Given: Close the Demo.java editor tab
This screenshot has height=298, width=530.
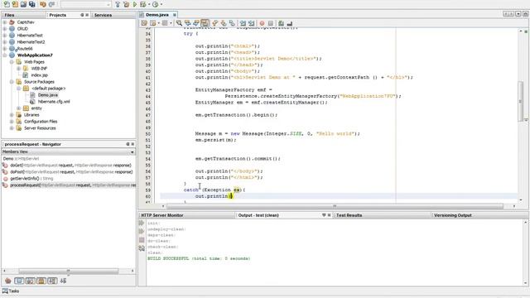Looking at the screenshot, I should click(175, 15).
